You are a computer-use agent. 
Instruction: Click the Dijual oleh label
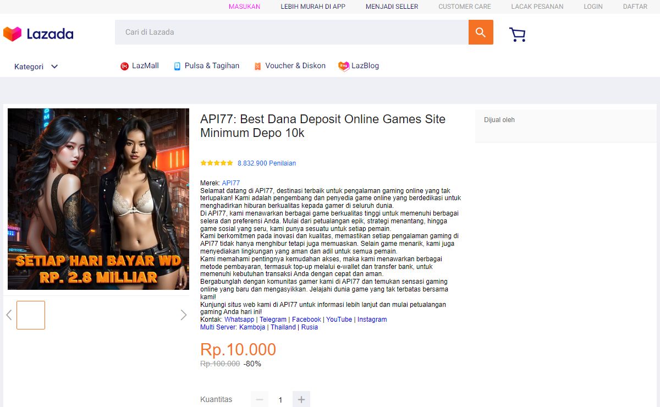pos(499,120)
